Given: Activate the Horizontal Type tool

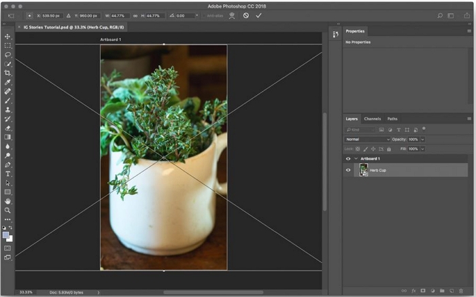Looking at the screenshot, I should tap(7, 174).
